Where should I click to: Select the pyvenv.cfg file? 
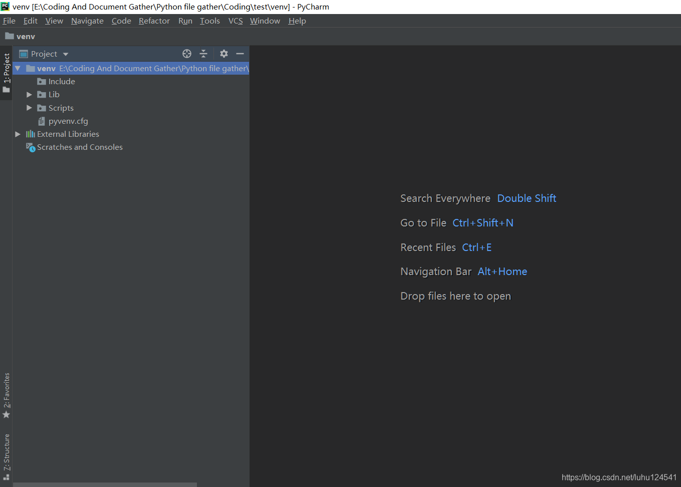pos(131,121)
